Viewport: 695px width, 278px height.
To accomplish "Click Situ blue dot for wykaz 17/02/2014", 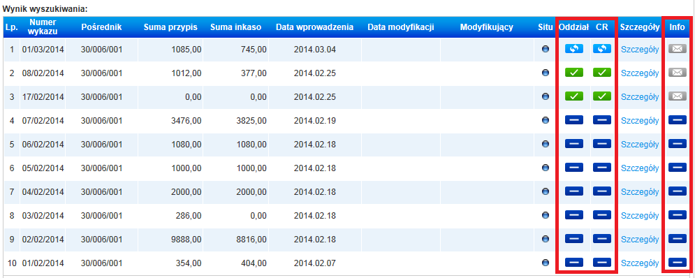I will pos(546,96).
